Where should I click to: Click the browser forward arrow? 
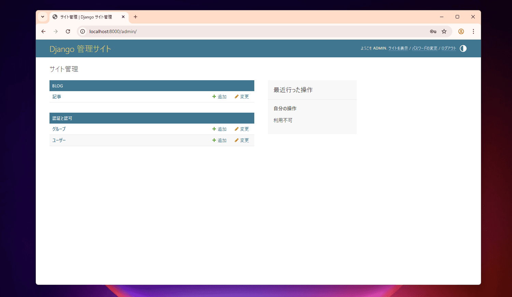(56, 31)
